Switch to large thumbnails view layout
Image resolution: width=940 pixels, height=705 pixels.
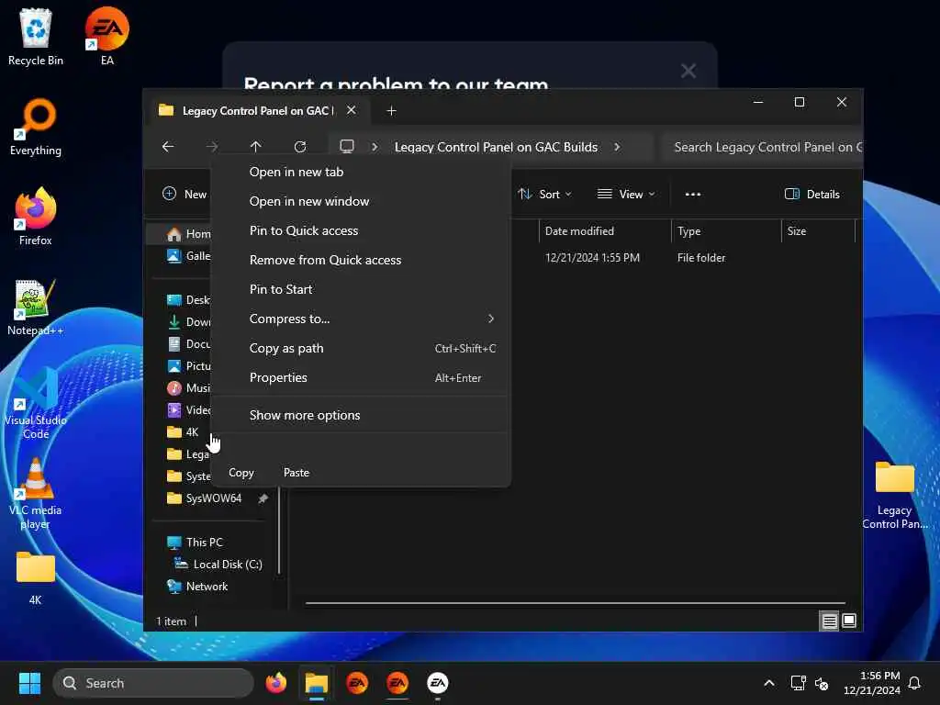coord(849,621)
